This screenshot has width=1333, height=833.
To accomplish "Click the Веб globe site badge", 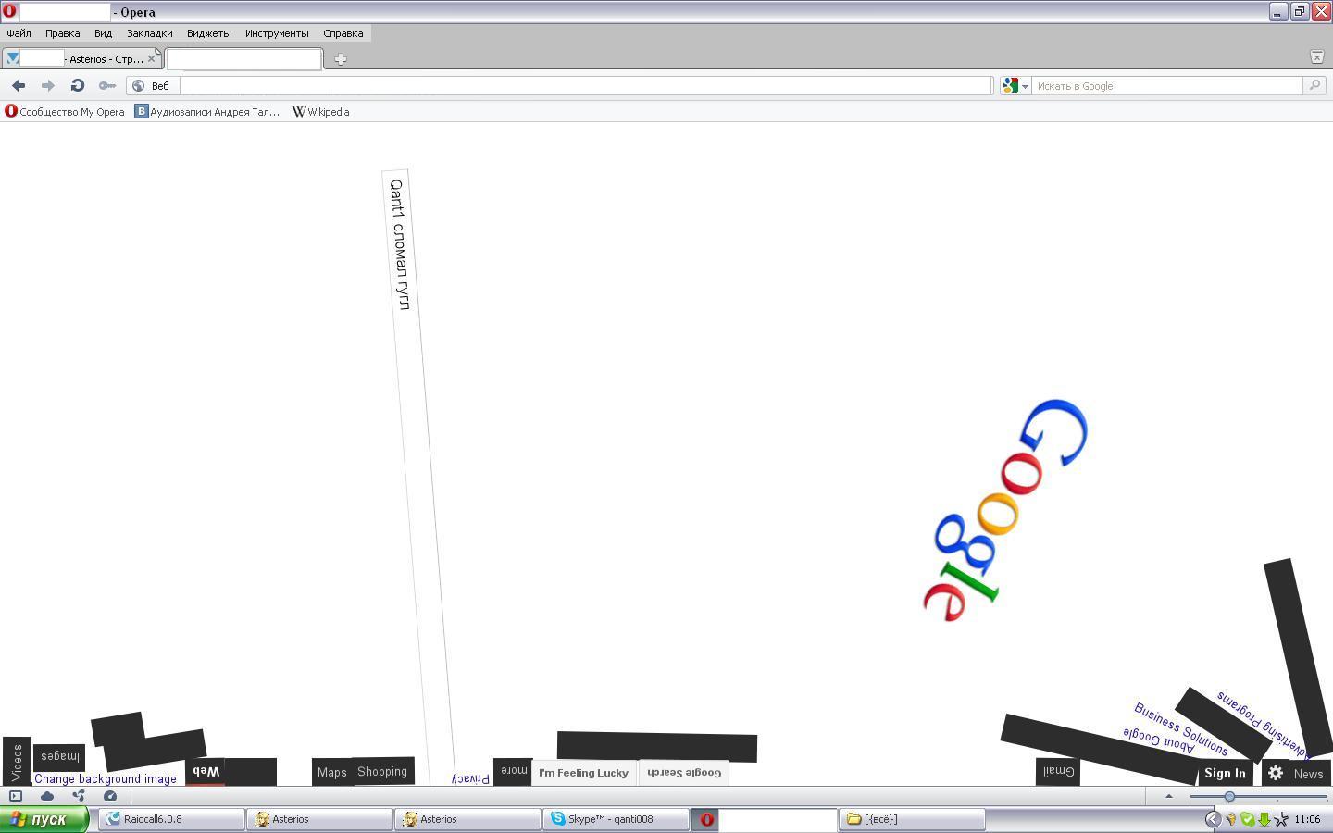I will point(151,85).
